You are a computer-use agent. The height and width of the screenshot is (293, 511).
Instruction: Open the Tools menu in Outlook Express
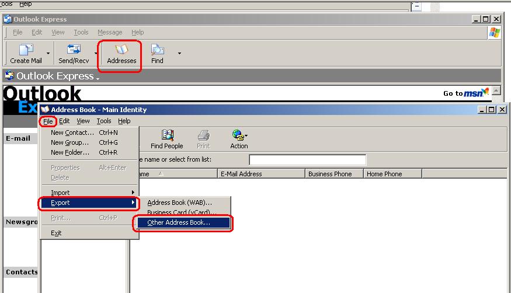coord(81,32)
